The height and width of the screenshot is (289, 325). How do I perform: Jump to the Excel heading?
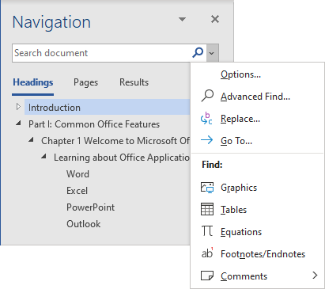[x=77, y=191]
